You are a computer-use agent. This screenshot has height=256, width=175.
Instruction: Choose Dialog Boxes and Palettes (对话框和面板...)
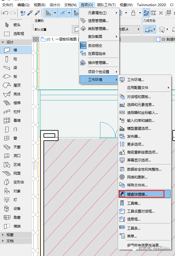coord(145,97)
